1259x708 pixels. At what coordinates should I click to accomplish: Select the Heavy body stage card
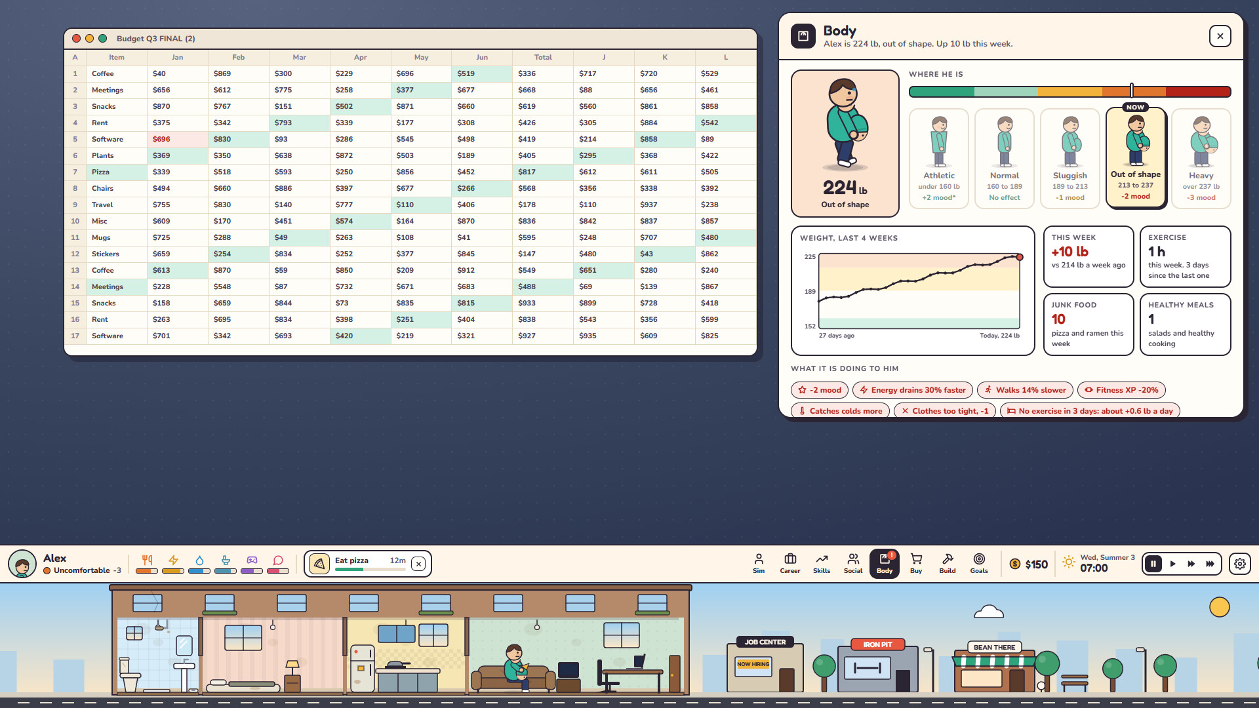(x=1201, y=159)
